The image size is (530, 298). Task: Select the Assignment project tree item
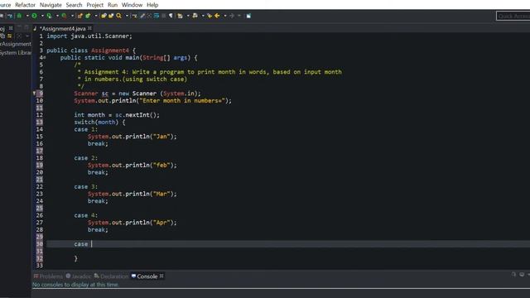click(x=16, y=44)
